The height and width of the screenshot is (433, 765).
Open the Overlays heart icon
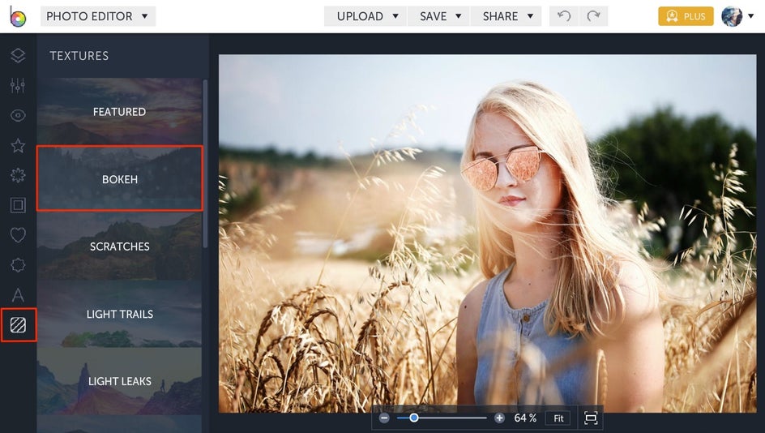click(18, 235)
